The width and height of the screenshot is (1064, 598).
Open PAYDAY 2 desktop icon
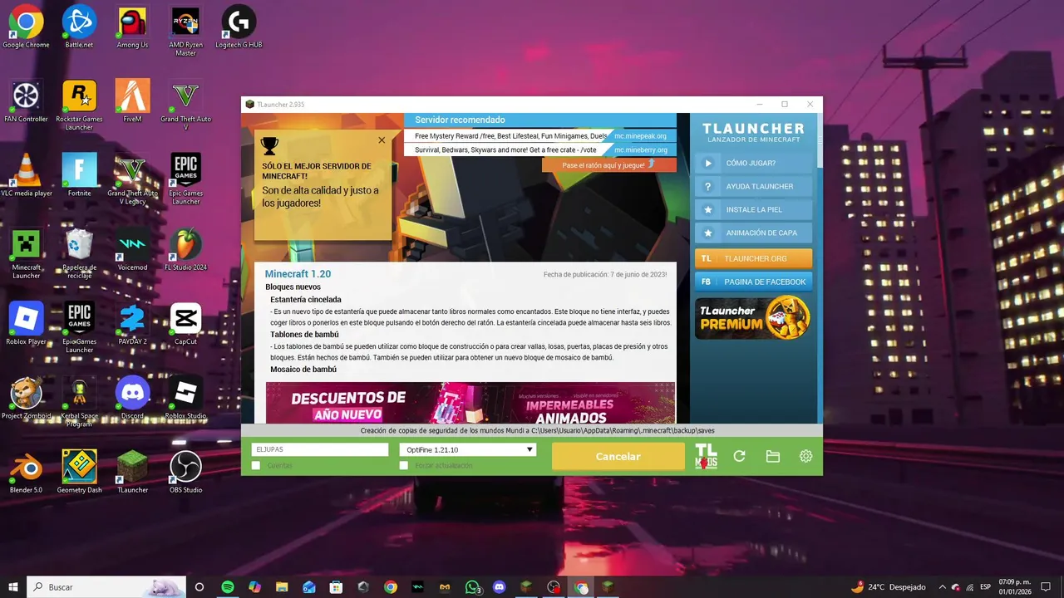coord(132,322)
